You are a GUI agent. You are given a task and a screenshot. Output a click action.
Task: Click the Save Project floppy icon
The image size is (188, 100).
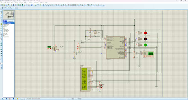click(x=6, y=5)
